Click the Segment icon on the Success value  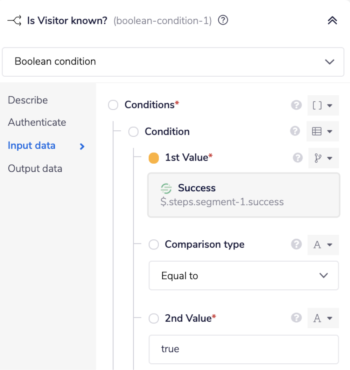point(167,188)
